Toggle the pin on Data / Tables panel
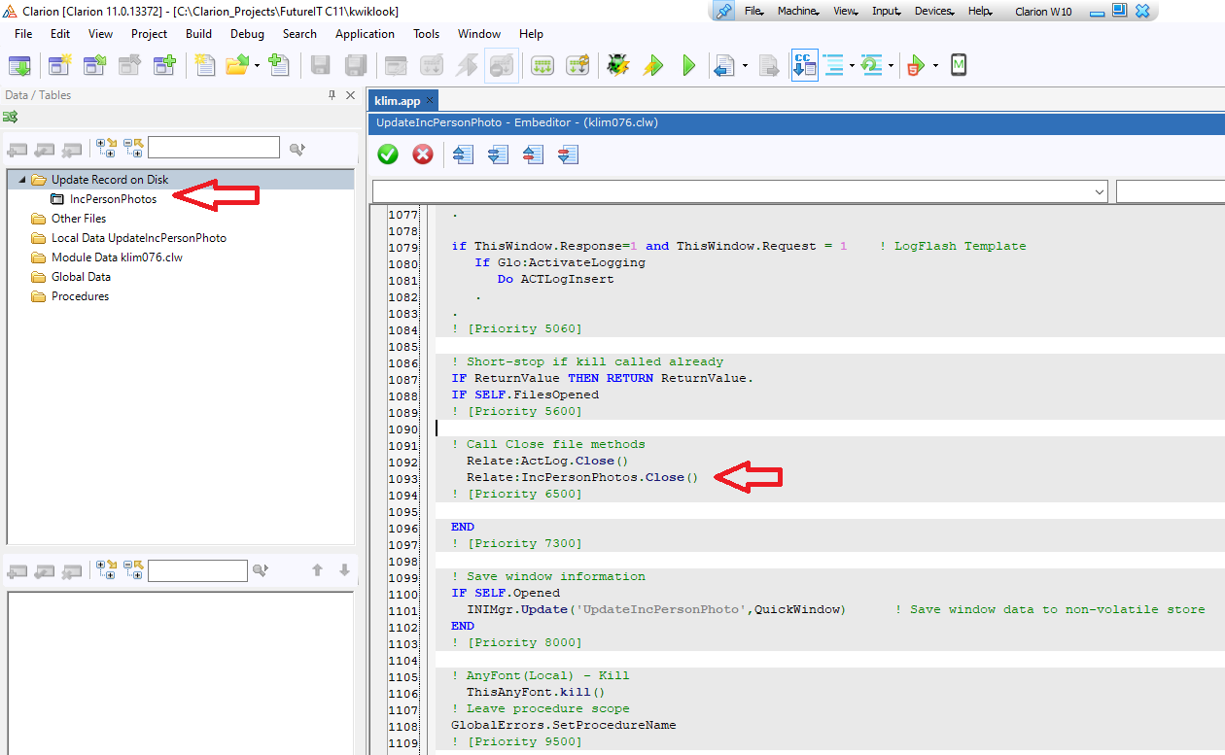This screenshot has width=1225, height=755. [x=332, y=95]
